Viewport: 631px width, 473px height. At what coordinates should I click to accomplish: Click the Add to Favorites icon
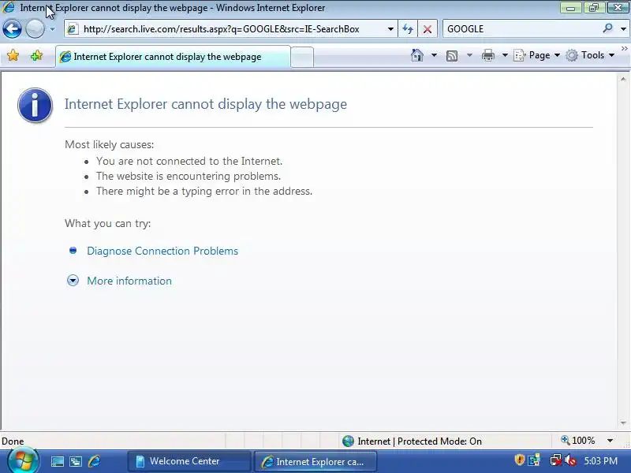click(36, 55)
